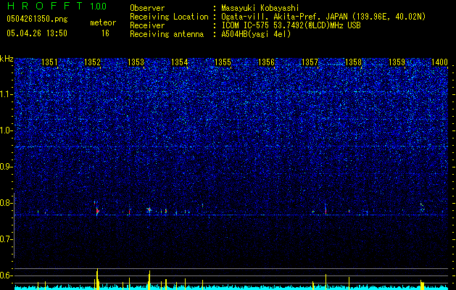Image resolution: width=456 pixels, height=290 pixels.
Task: Click the 1351 time marker
Action: (x=49, y=62)
